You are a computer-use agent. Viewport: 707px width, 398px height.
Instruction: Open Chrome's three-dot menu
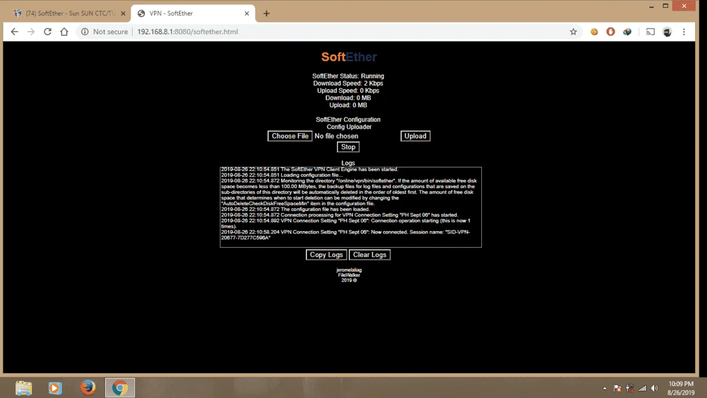tap(685, 32)
